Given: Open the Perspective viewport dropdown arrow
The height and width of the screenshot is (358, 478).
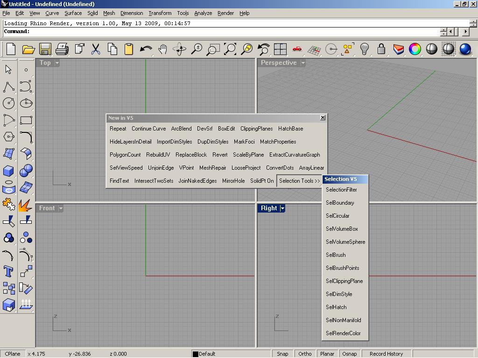Looking at the screenshot, I should pyautogui.click(x=303, y=63).
